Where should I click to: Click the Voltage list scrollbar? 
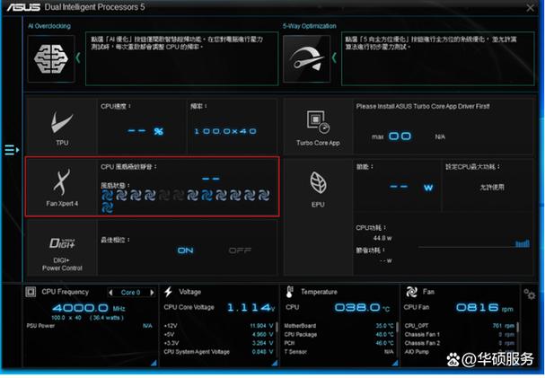click(277, 327)
